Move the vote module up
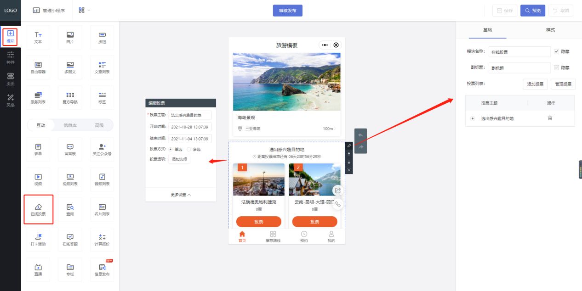The image size is (582, 291). point(349,154)
